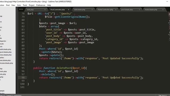Click the $post_id parameter on line 95

78,68
